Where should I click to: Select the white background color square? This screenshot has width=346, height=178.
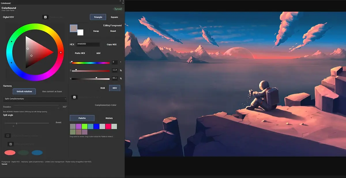click(80, 32)
